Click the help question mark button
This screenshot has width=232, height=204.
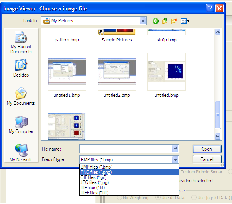click(x=210, y=8)
